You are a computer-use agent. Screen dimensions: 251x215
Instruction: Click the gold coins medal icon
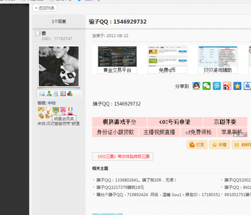coord(41,115)
